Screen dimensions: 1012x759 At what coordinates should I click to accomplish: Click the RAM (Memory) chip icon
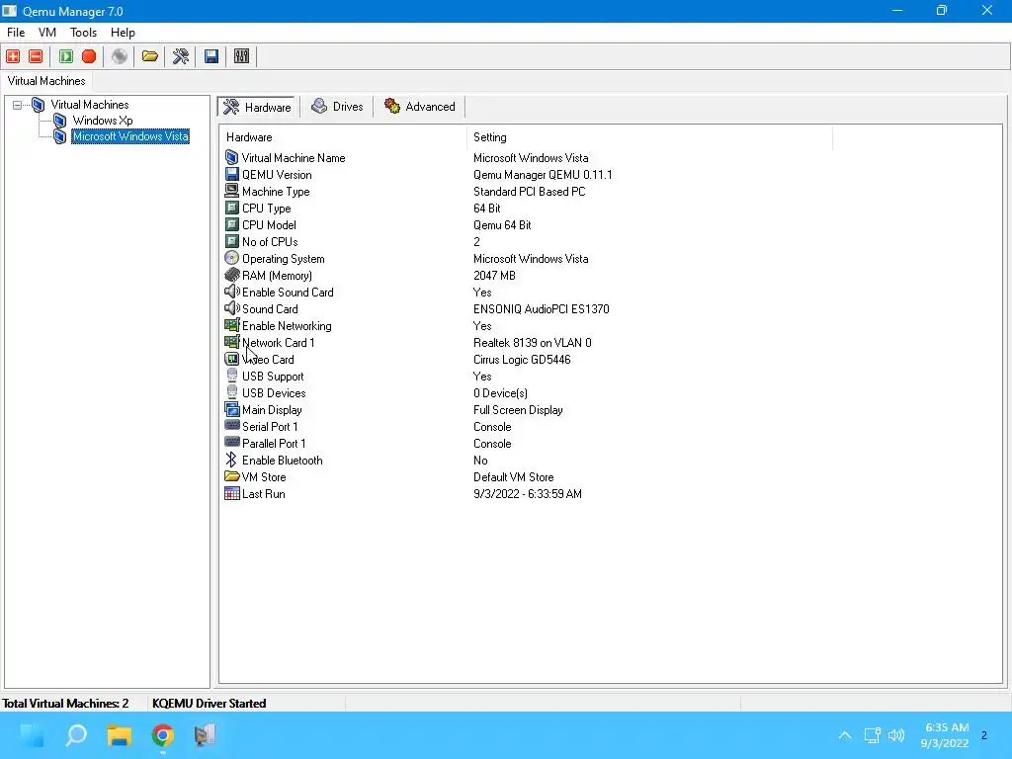click(x=231, y=275)
